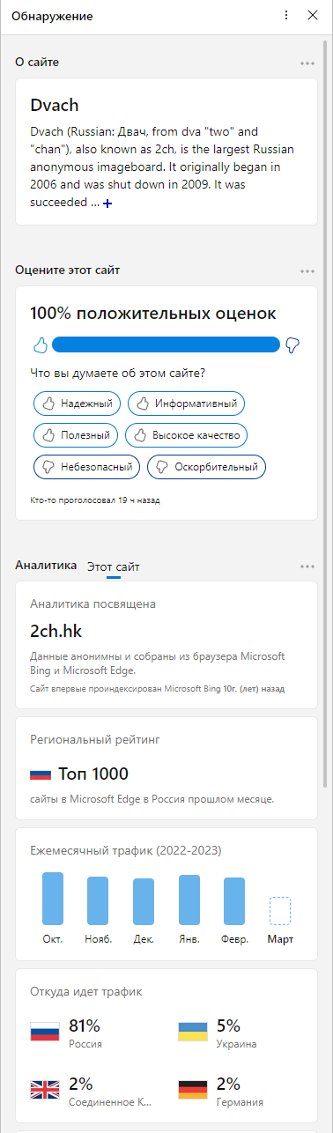333x1133 pixels.
Task: Click the Russian flag in Региональный рейтинг
Action: 41,774
